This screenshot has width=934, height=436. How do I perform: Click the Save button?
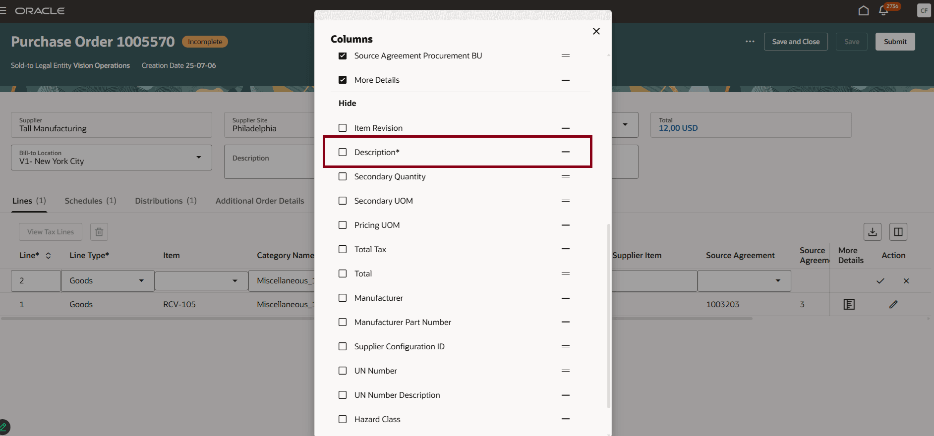(x=852, y=42)
